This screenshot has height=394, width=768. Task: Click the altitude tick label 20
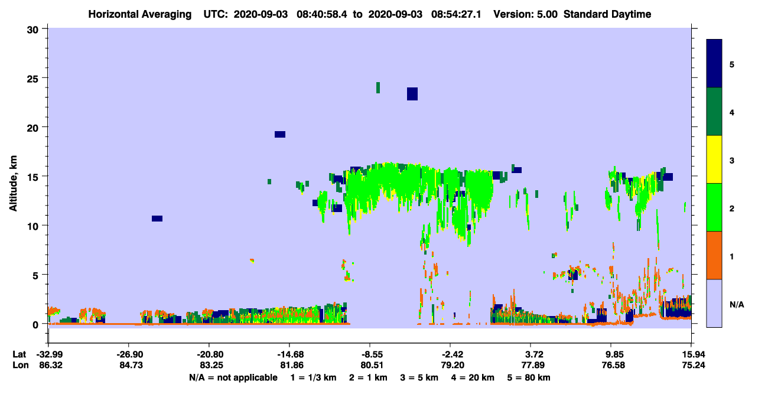(34, 127)
